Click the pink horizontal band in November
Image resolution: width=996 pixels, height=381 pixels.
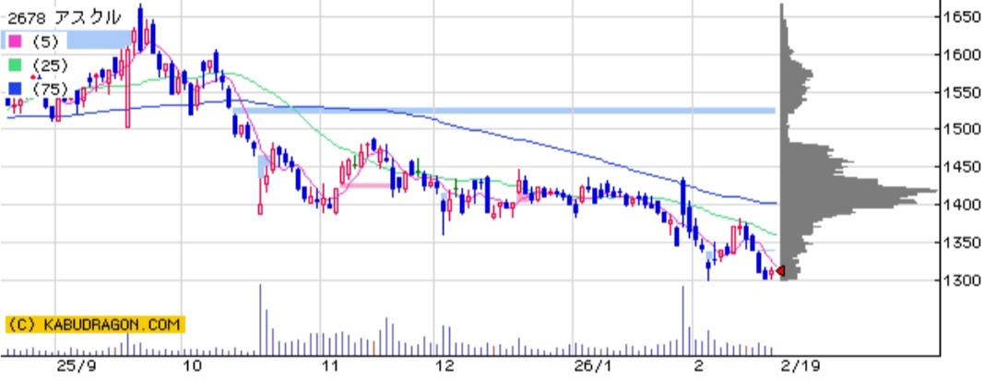click(x=364, y=185)
